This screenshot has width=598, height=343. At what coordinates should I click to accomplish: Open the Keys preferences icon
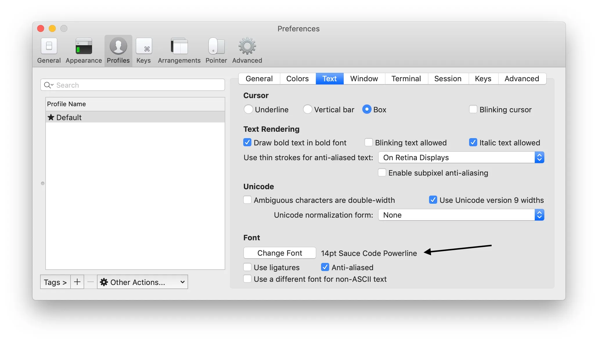143,50
